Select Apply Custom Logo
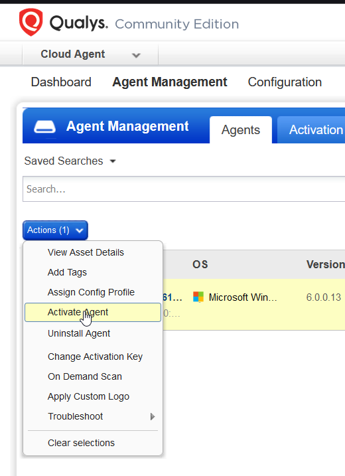345x476 pixels. point(88,396)
